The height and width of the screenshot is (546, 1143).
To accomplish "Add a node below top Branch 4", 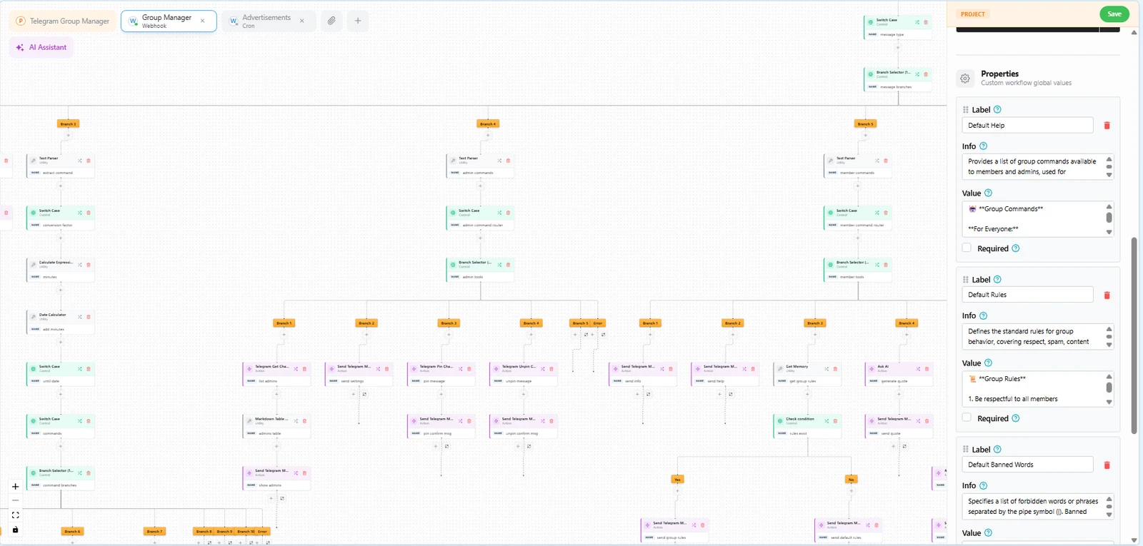I will [488, 135].
